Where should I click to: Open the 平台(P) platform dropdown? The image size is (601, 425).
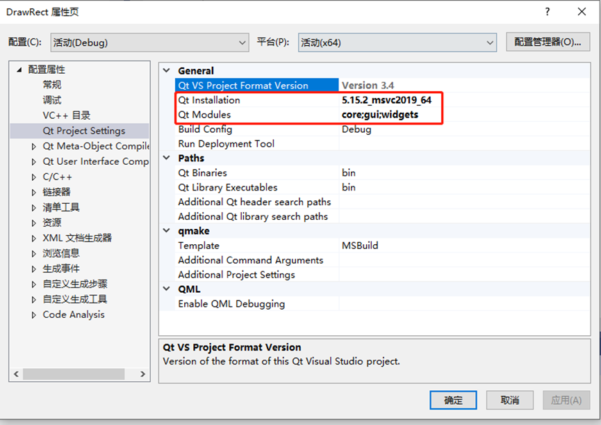point(491,42)
